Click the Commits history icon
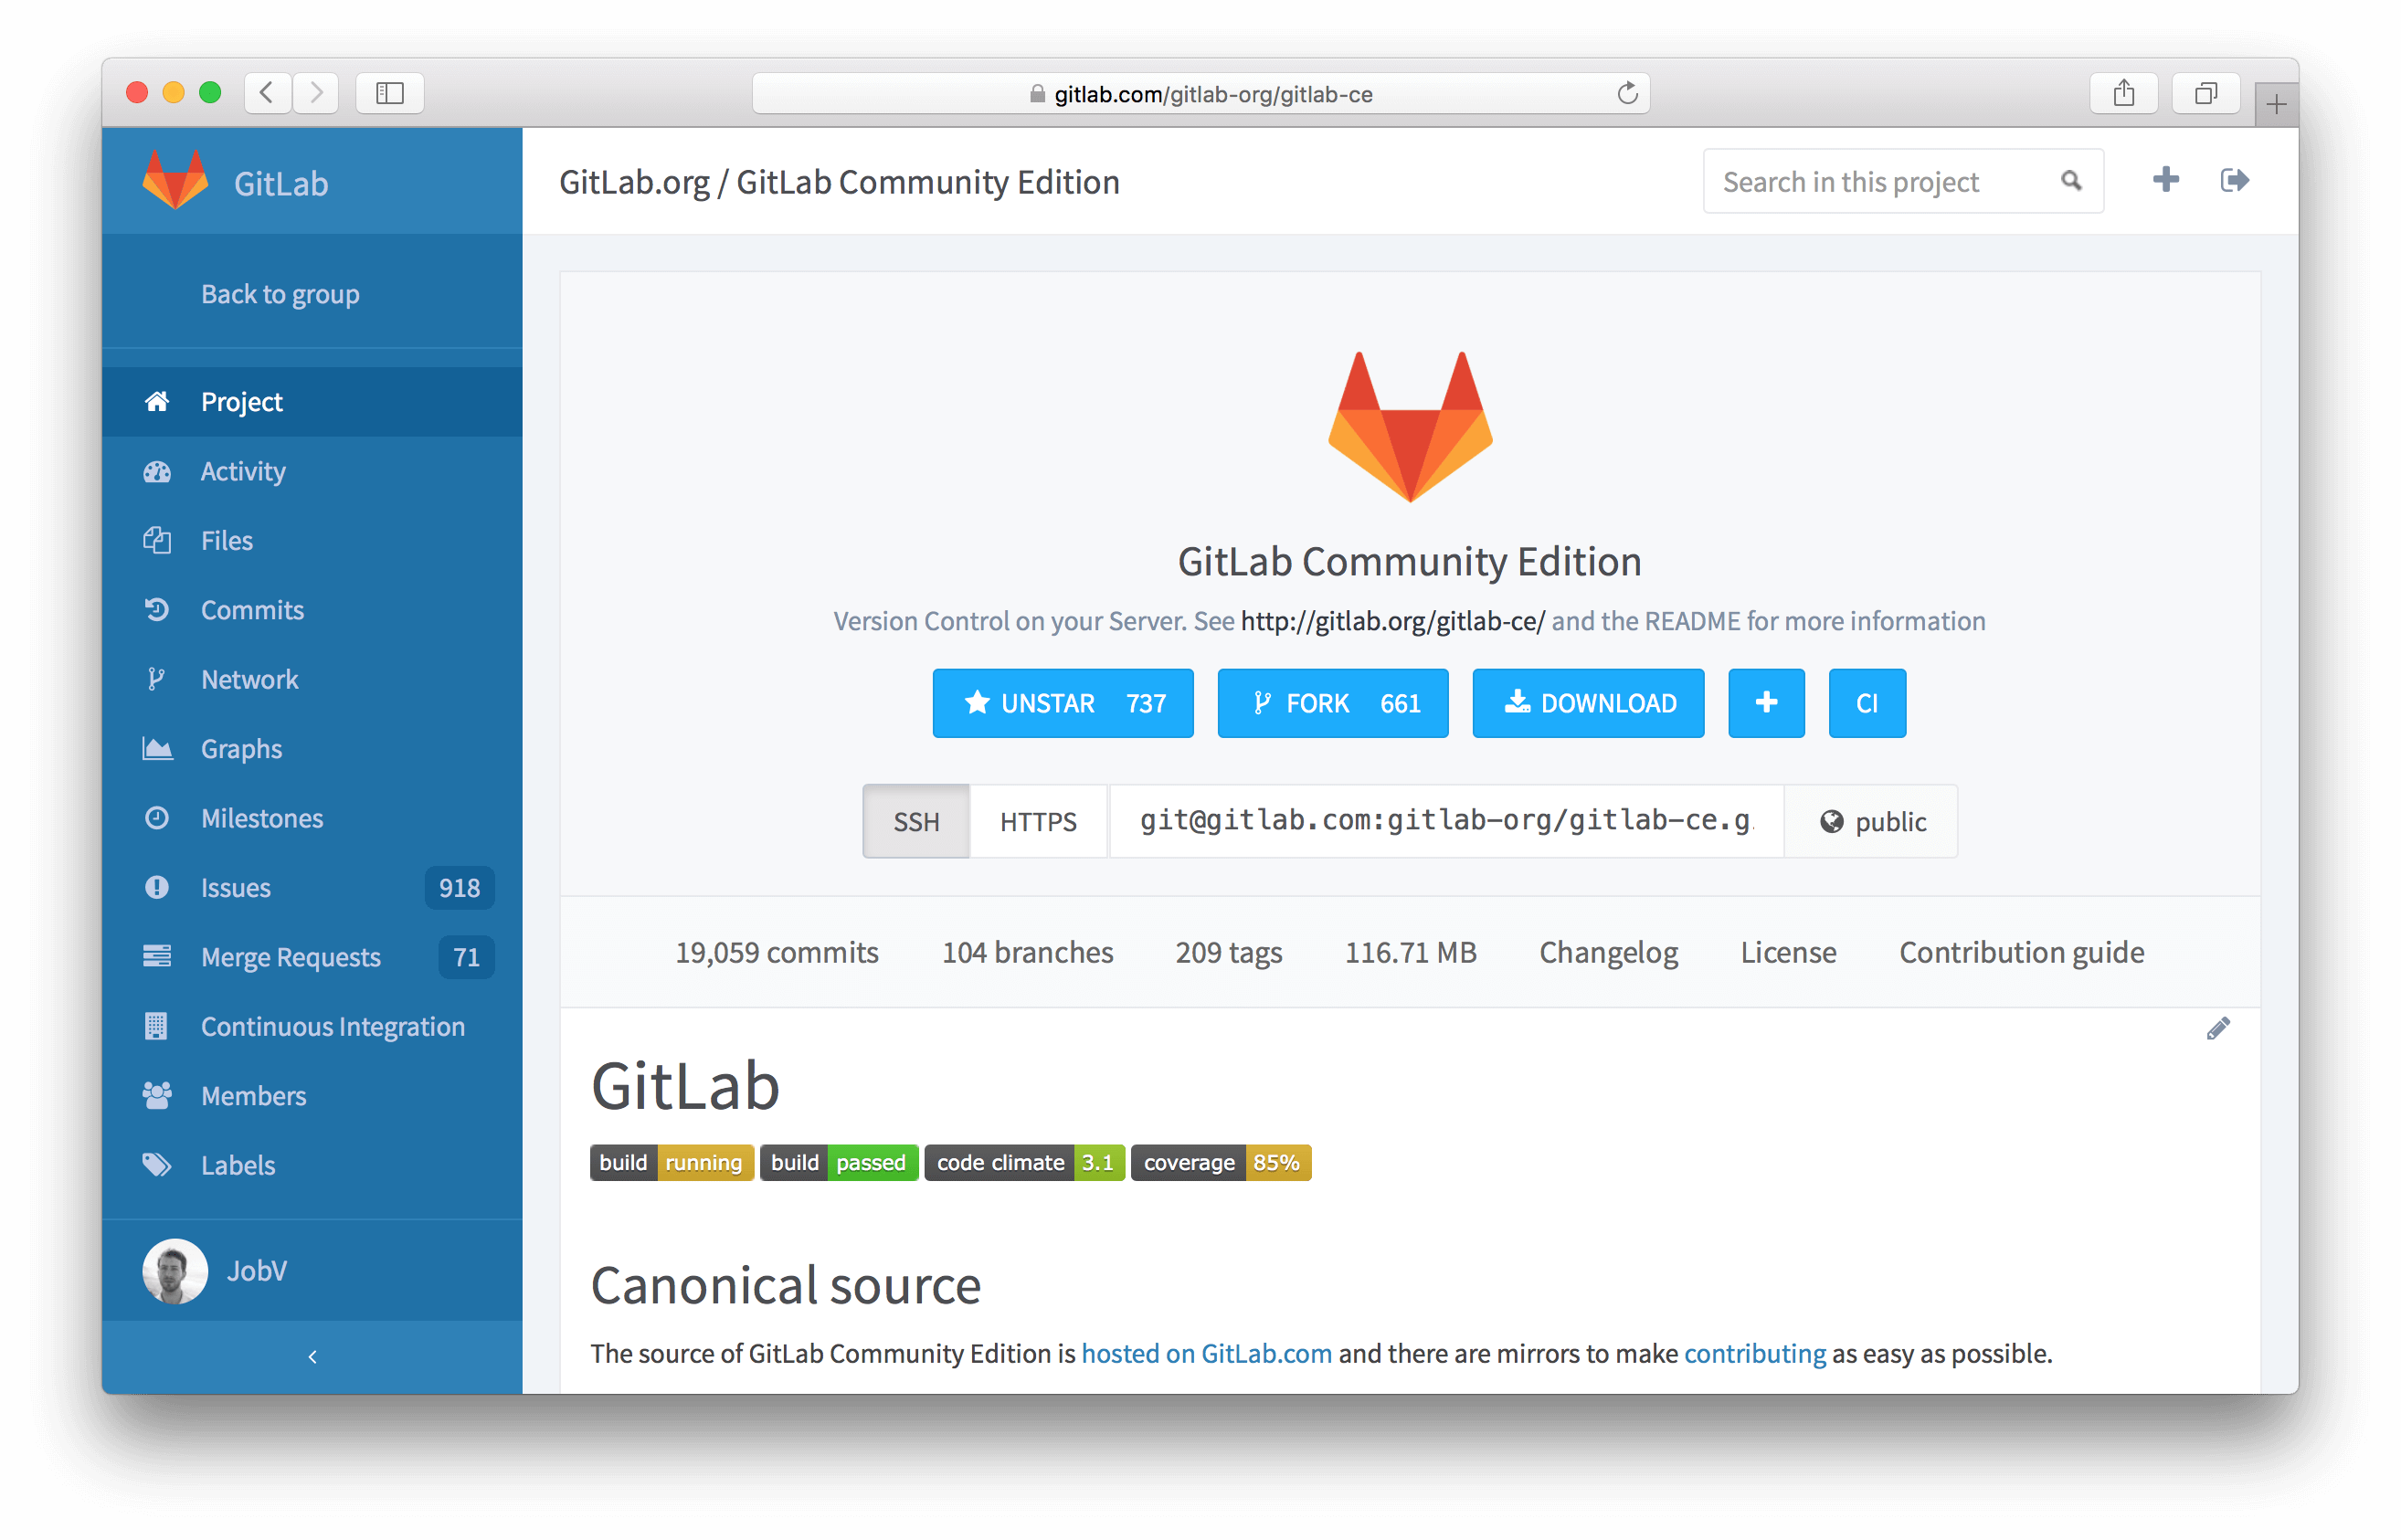This screenshot has height=1540, width=2401. pyautogui.click(x=157, y=610)
